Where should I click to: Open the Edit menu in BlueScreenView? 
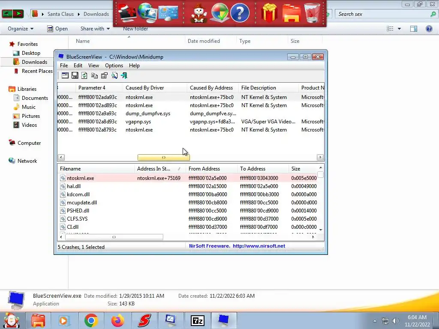[x=78, y=66]
